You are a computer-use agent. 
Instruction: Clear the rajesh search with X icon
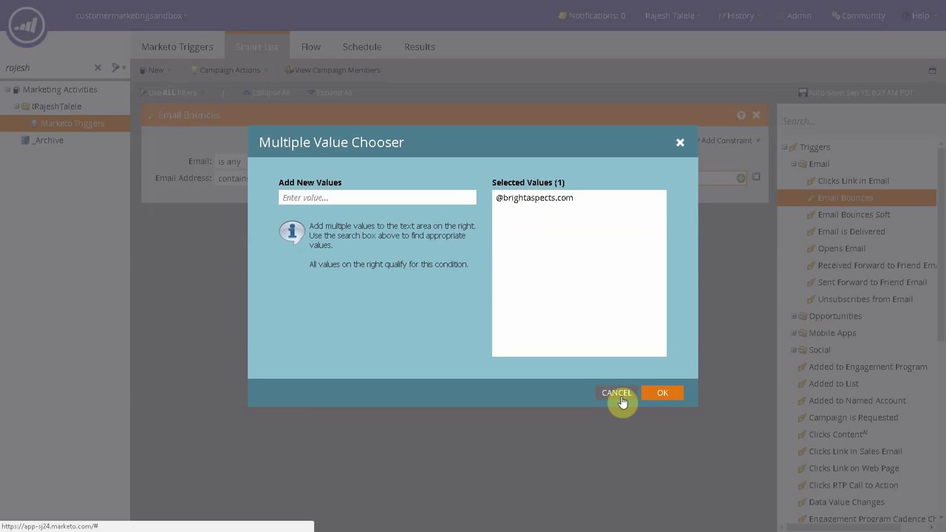pyautogui.click(x=98, y=67)
